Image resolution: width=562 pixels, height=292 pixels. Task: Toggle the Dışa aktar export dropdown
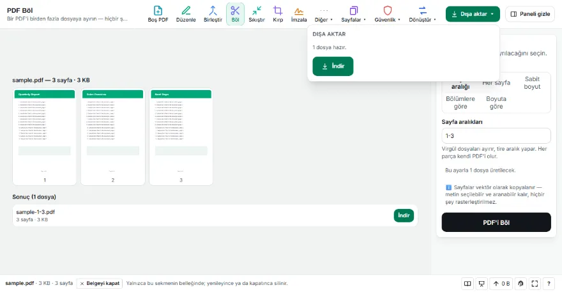pos(473,14)
